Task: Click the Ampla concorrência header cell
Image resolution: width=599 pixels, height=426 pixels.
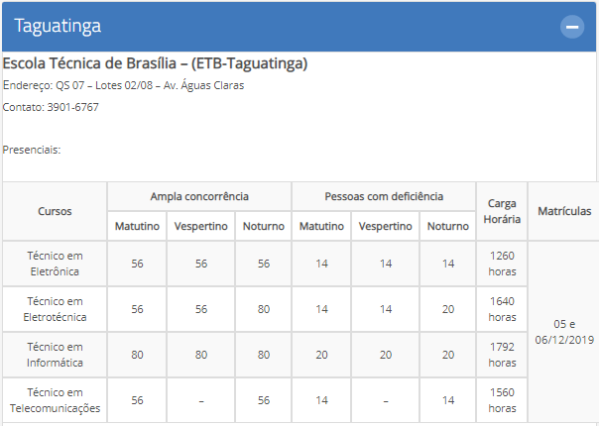Action: (x=199, y=196)
